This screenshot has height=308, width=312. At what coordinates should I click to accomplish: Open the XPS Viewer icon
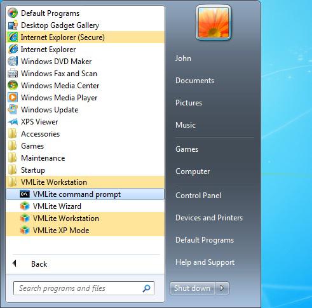click(13, 122)
